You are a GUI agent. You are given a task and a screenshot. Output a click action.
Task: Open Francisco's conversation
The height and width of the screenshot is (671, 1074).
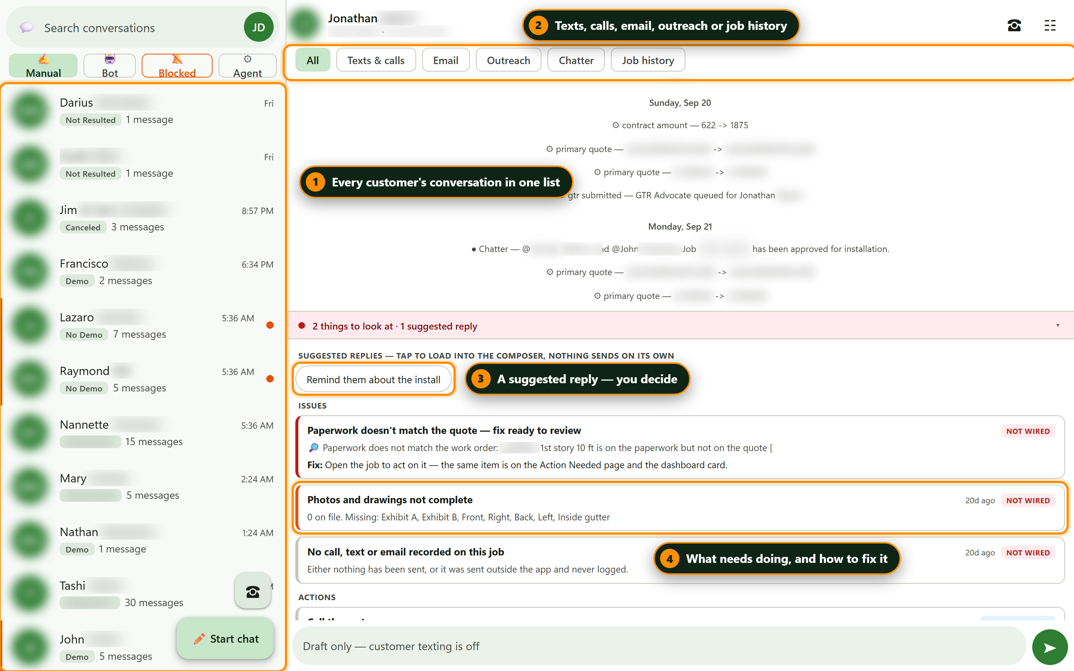(x=143, y=272)
